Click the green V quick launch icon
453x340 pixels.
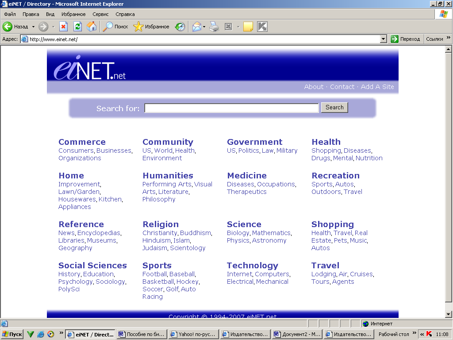[31, 334]
